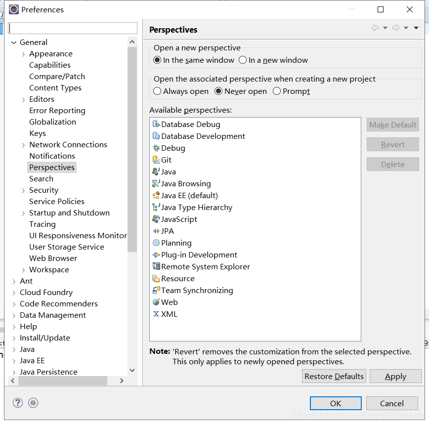Screen dimensions: 429x424
Task: Expand the Ant node
Action: (14, 281)
